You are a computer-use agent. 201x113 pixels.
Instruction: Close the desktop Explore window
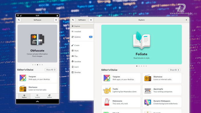(x=186, y=20)
